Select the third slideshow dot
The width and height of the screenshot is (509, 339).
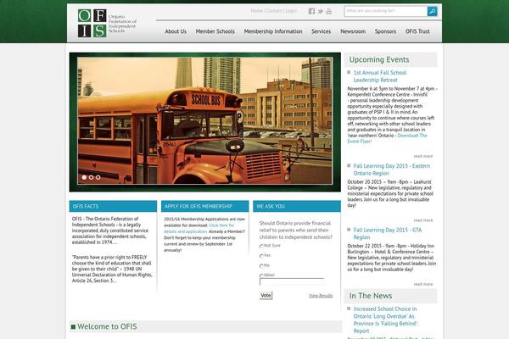tap(98, 177)
